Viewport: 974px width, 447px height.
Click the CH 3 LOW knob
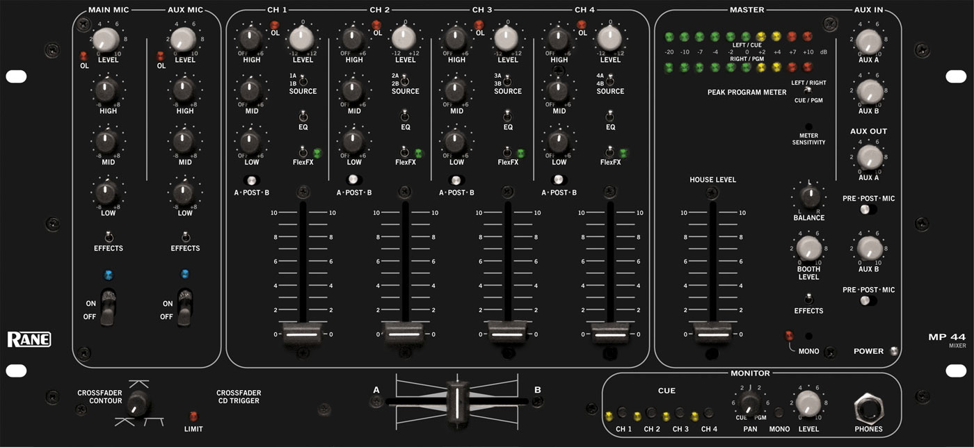[x=456, y=141]
